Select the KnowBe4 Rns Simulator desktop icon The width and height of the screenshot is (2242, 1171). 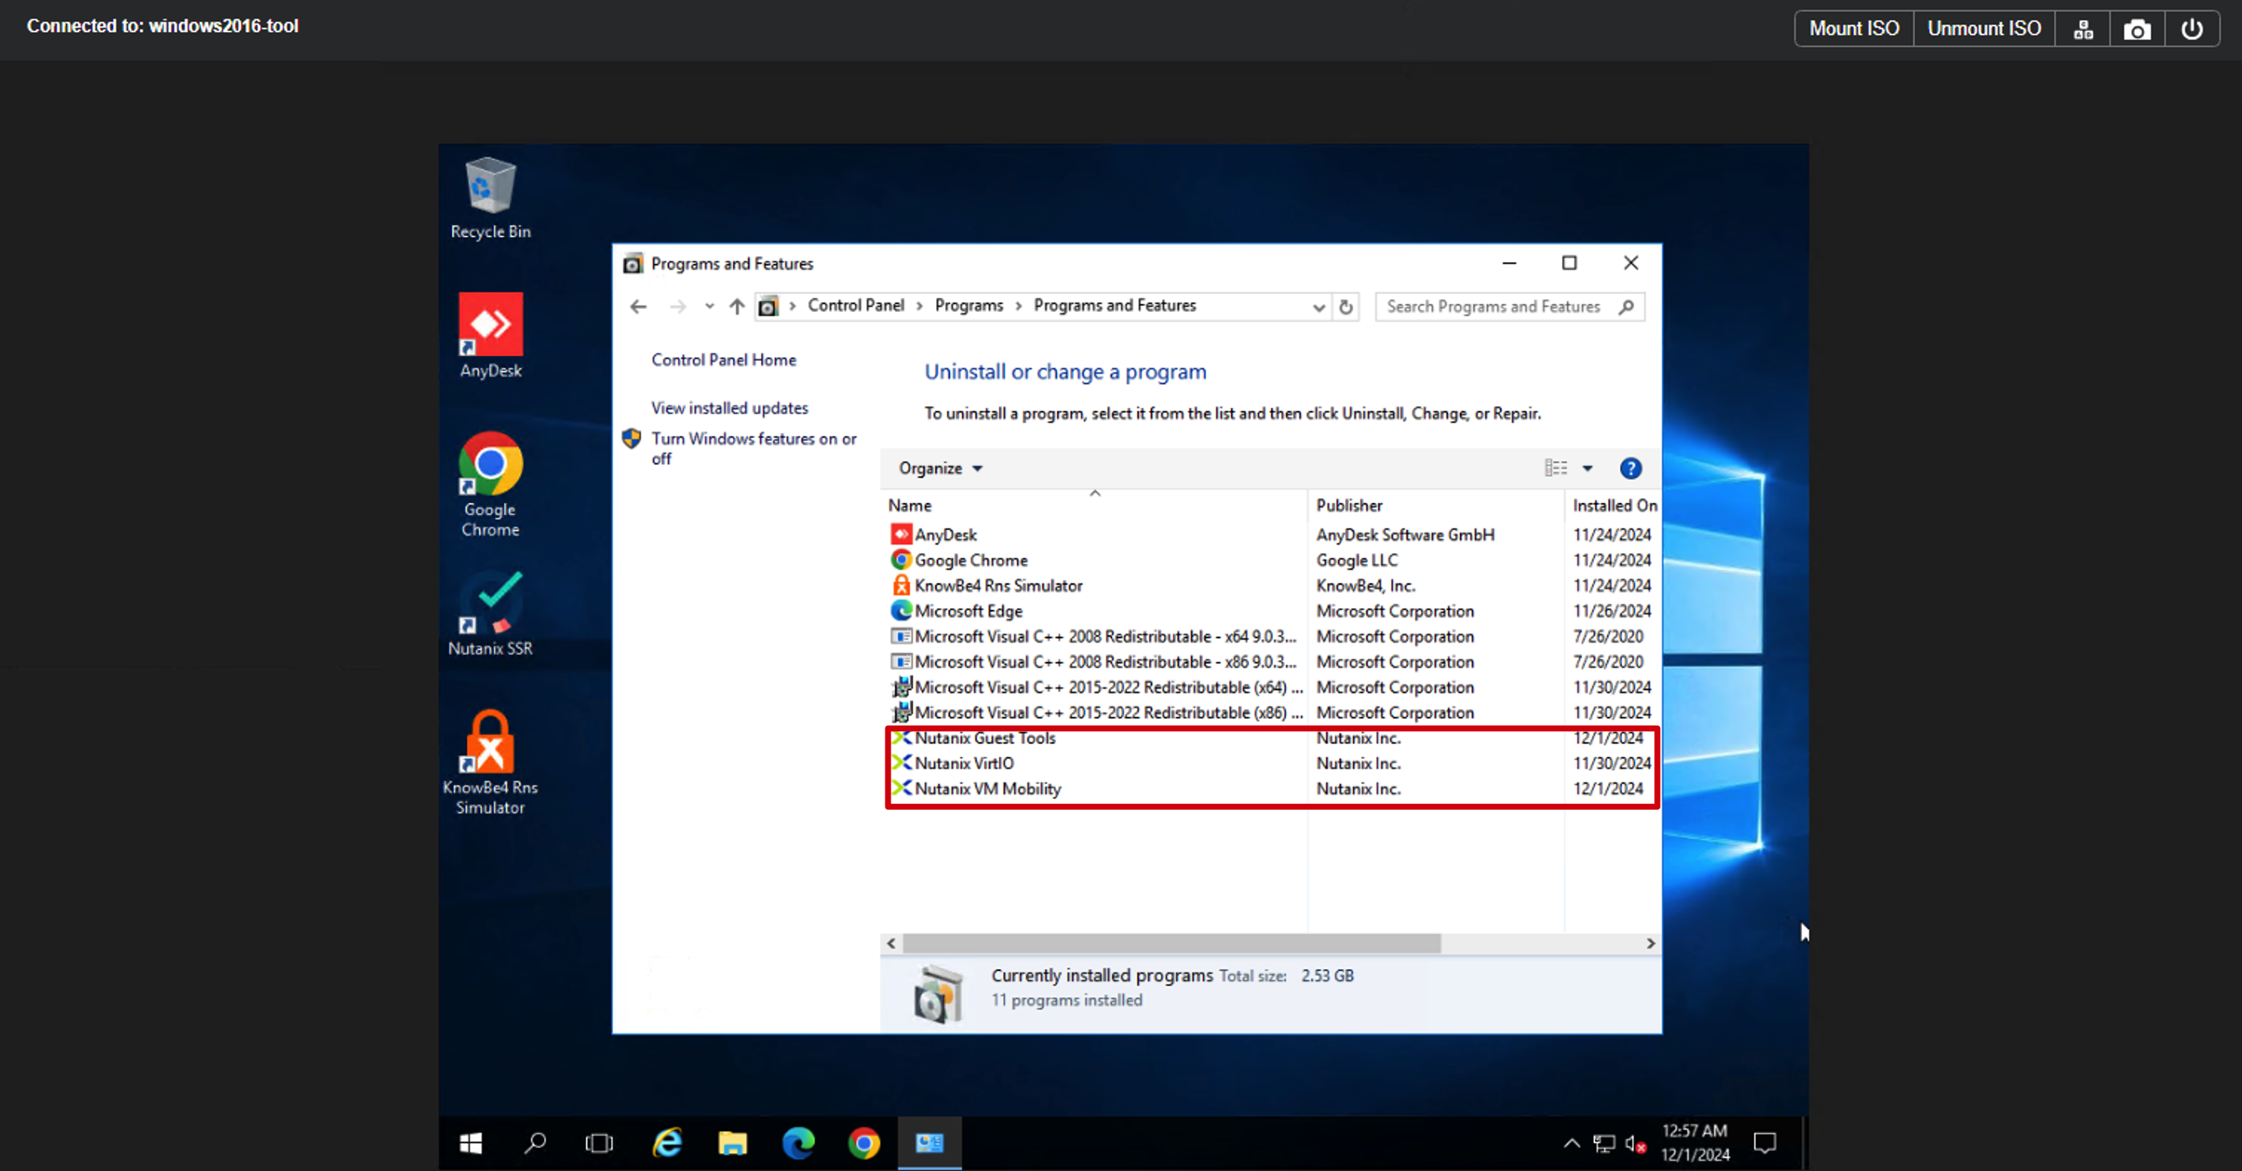click(490, 762)
